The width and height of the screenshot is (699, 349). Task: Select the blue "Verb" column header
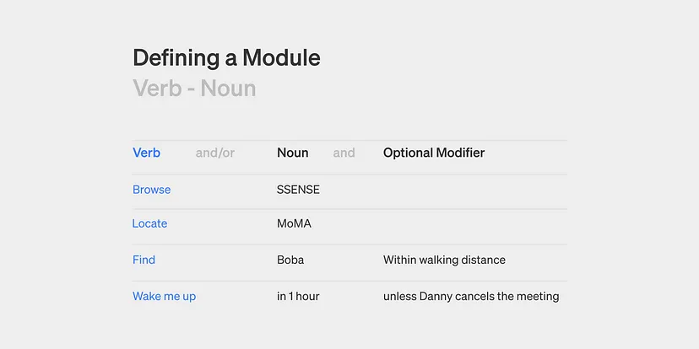tap(146, 153)
